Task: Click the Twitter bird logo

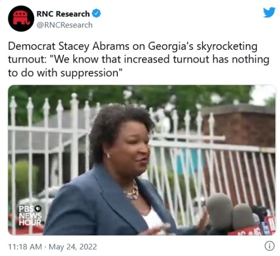Action: [269, 12]
